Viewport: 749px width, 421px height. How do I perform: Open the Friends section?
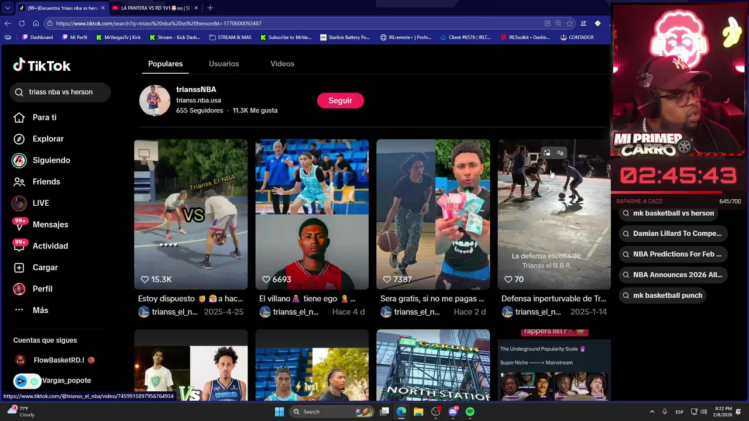(x=36, y=182)
